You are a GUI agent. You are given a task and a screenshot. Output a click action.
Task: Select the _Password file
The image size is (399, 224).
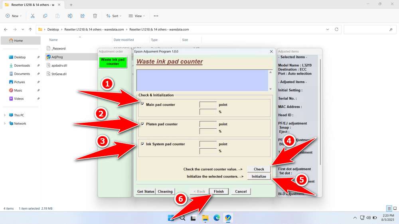coord(59,49)
